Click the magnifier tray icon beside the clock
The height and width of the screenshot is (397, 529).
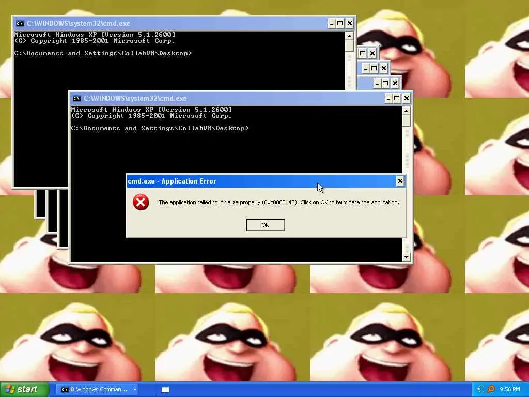pos(491,389)
